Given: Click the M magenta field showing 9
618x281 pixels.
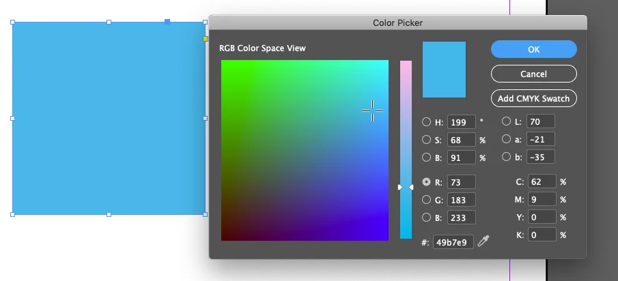Looking at the screenshot, I should point(542,199).
